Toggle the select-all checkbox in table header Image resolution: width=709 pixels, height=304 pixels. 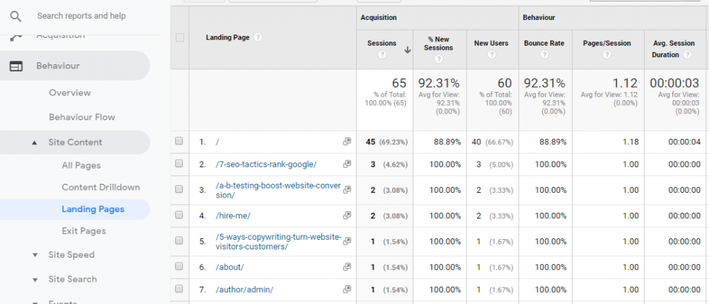click(180, 38)
